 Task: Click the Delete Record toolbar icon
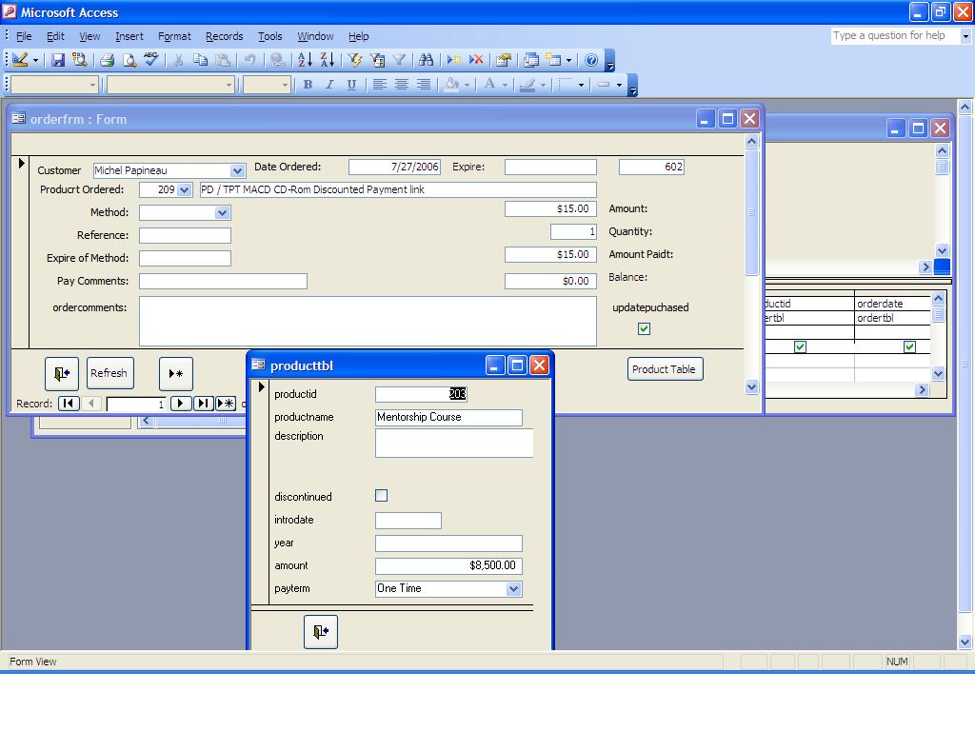tap(476, 60)
